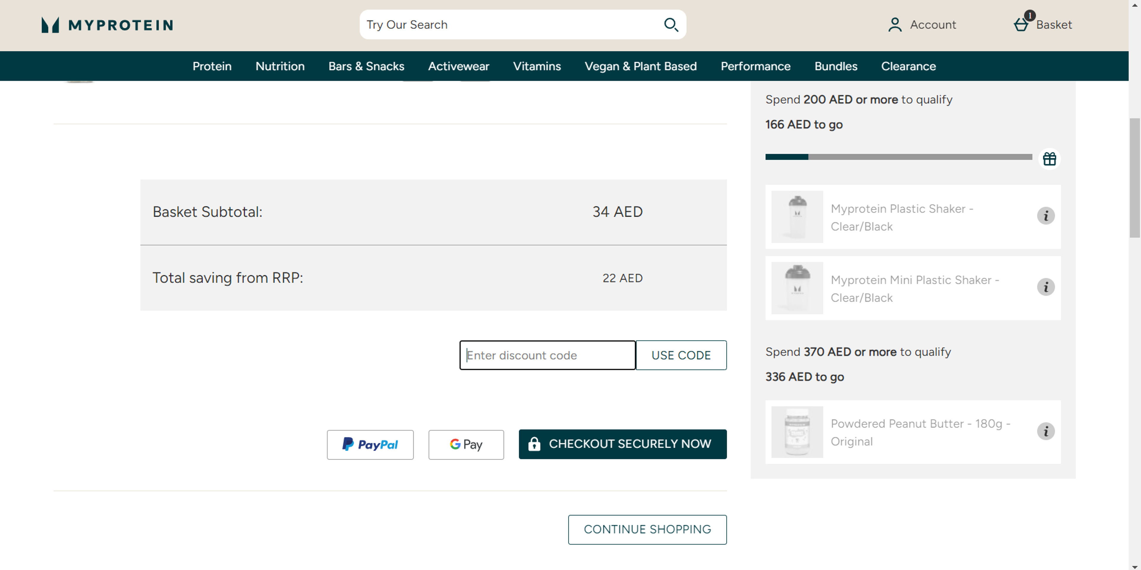The width and height of the screenshot is (1141, 570).
Task: Click 'Total saving from RRP:' label
Action: coord(228,278)
